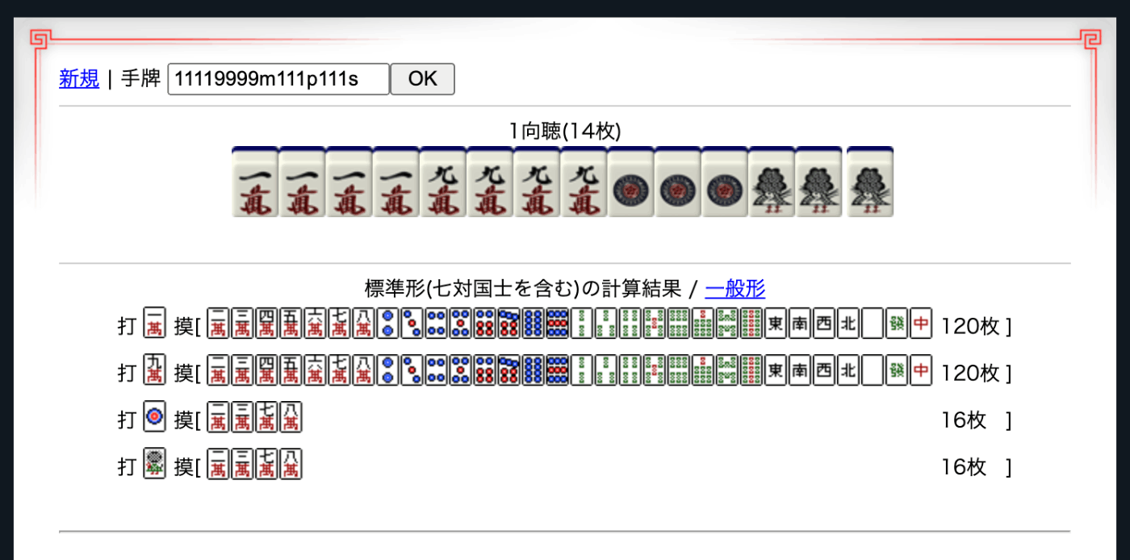
Task: In 打 1-sou row, click 7-man draw tile
Action: click(266, 463)
